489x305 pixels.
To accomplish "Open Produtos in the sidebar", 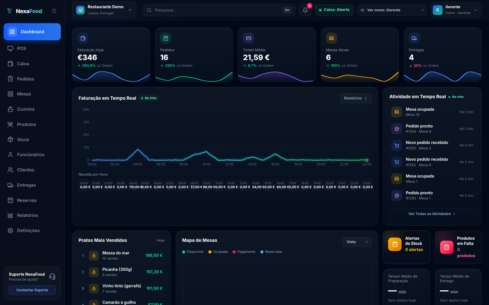I will 32,124.
